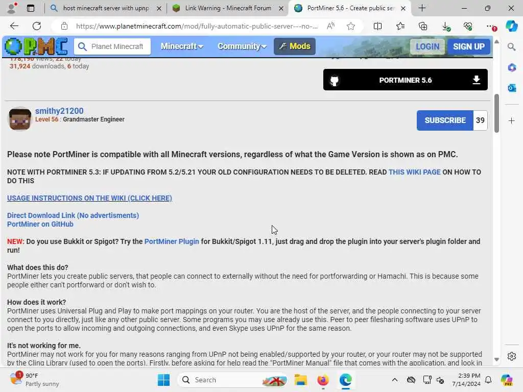
Task: Click the taskbar Search box
Action: point(232,380)
